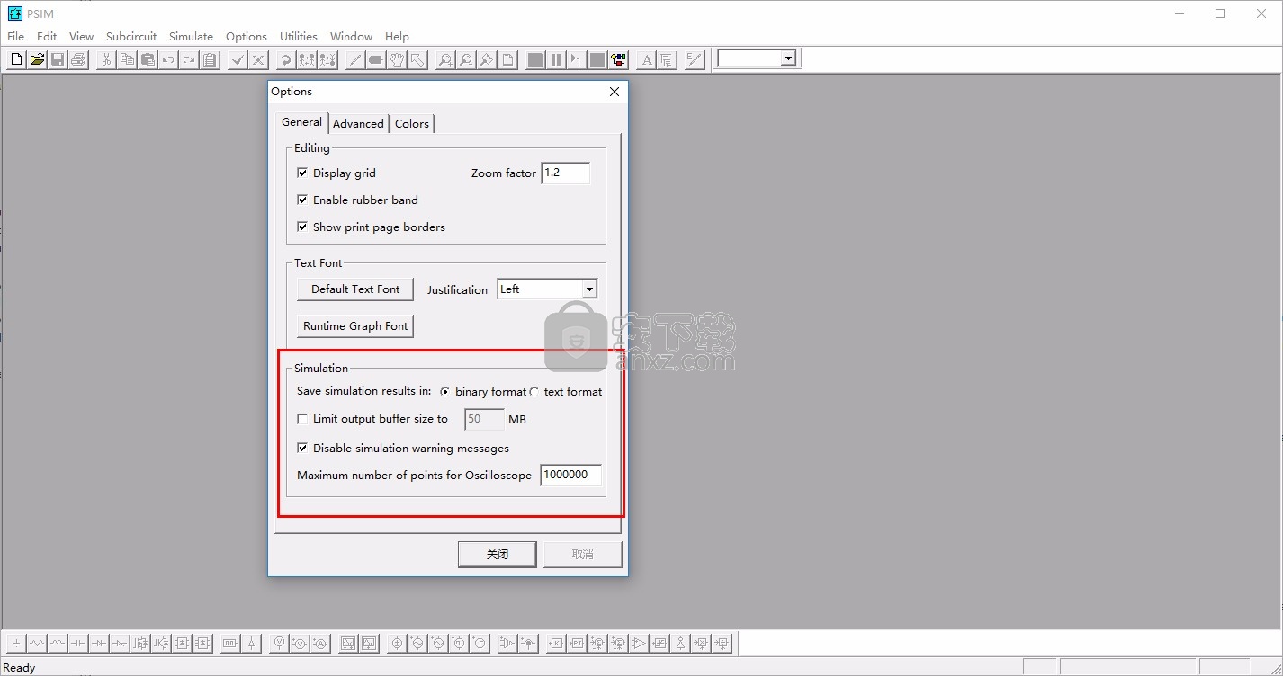
Task: Open the Edit menu
Action: pos(47,36)
